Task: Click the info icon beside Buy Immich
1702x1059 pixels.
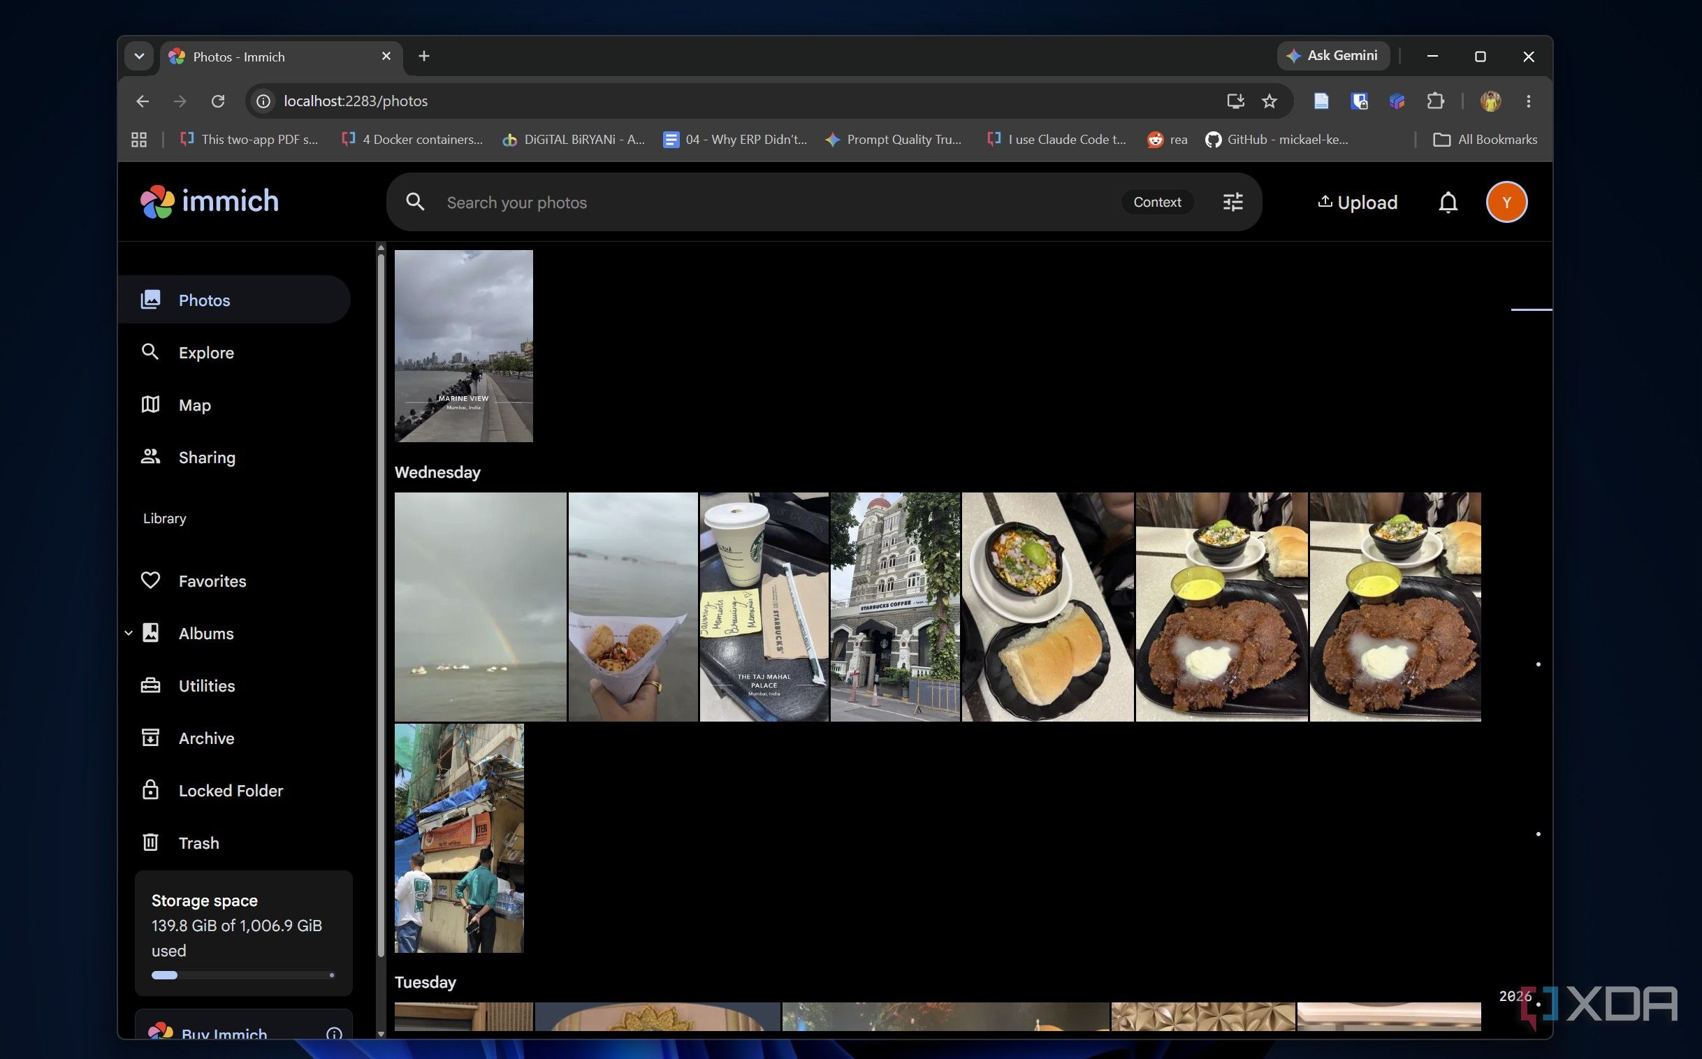Action: 334,1033
